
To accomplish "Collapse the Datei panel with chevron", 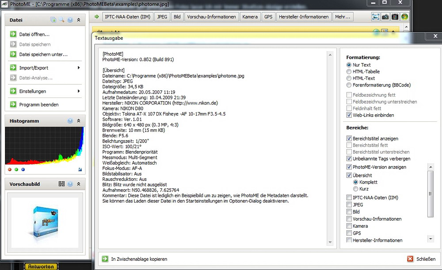I will (x=79, y=20).
